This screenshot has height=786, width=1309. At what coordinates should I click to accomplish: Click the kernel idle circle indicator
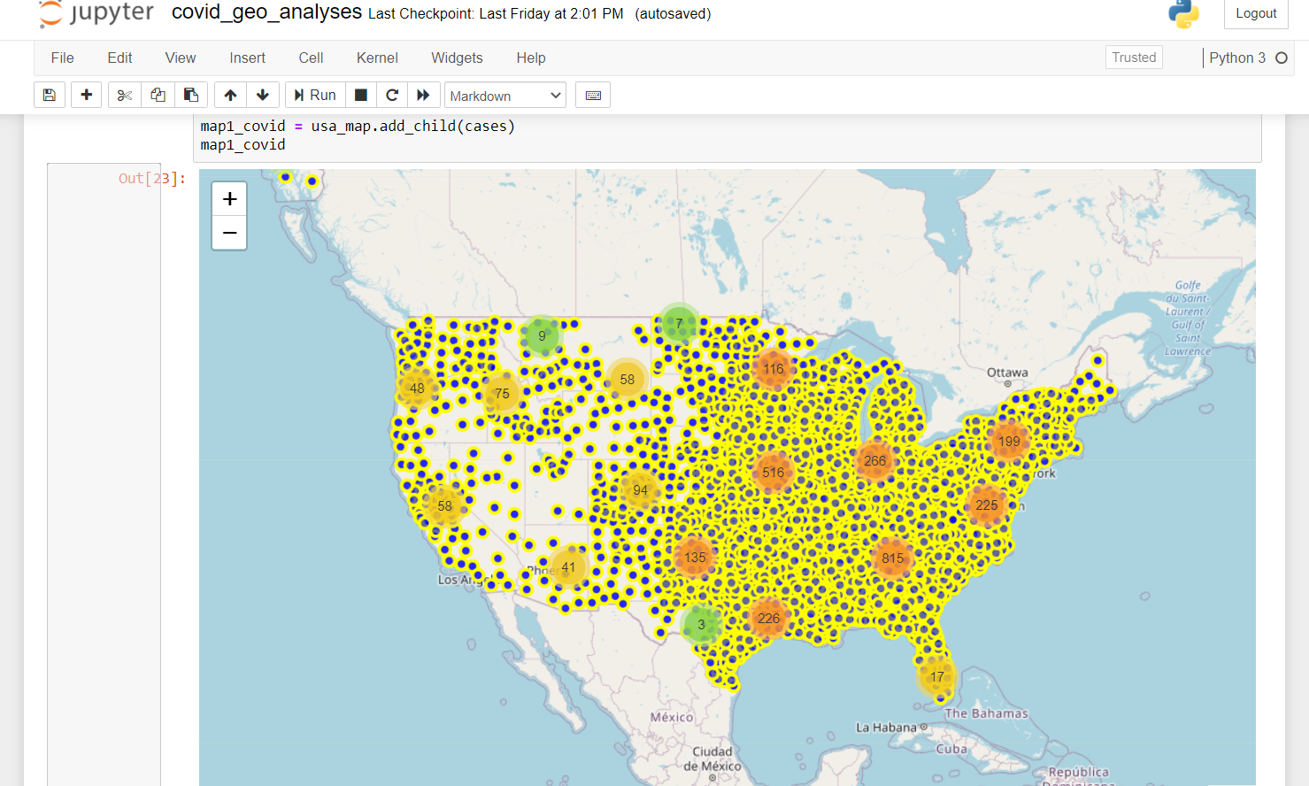click(x=1281, y=58)
